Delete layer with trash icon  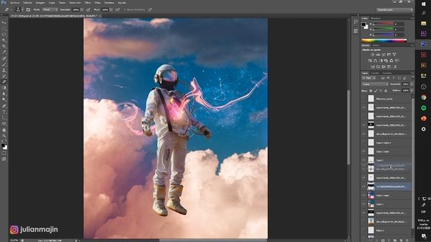click(407, 240)
